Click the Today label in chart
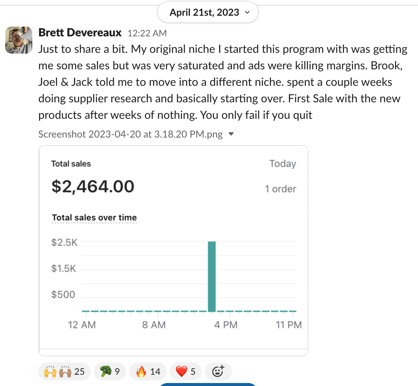418x386 pixels. click(283, 164)
